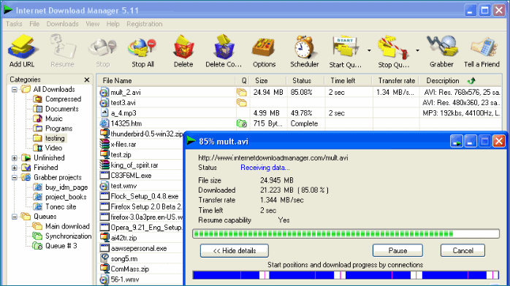Select the testing category folder
The height and width of the screenshot is (286, 510).
[50, 139]
